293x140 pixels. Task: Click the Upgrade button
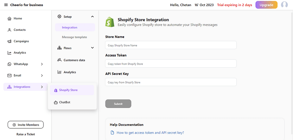tap(266, 5)
